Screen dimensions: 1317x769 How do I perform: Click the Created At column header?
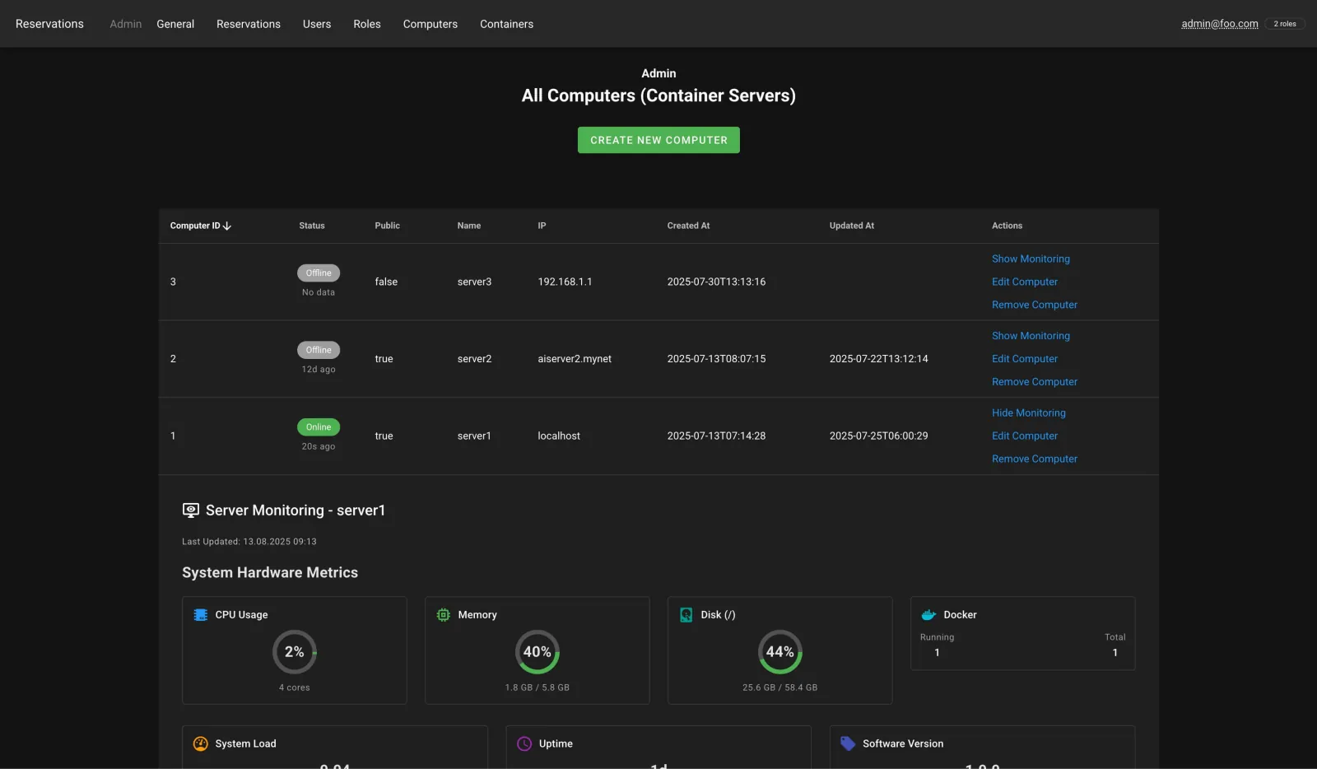[x=688, y=226]
